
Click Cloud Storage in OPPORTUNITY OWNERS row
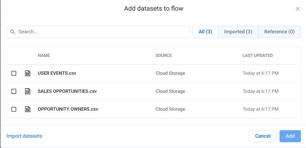tap(170, 109)
